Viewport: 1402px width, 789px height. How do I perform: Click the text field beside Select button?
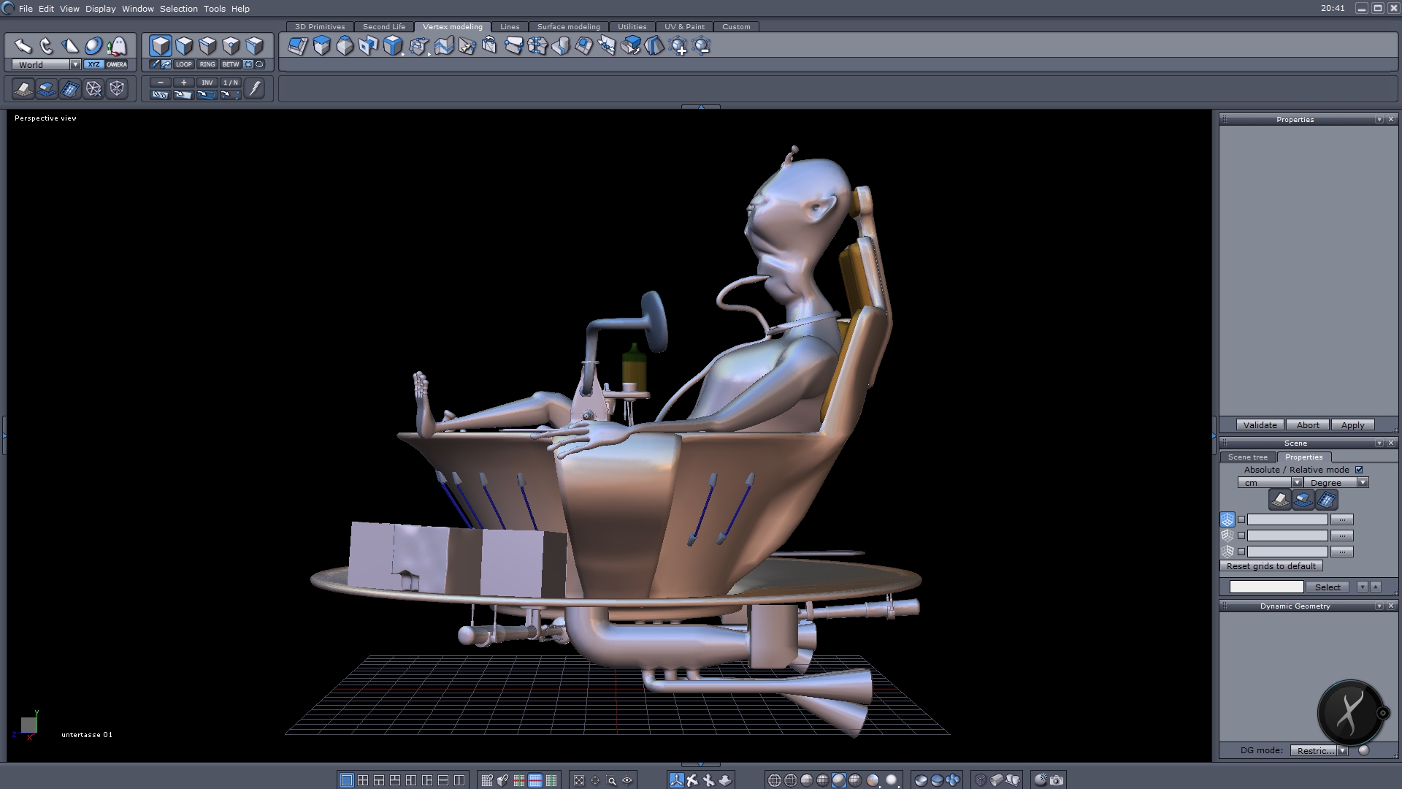pyautogui.click(x=1266, y=587)
